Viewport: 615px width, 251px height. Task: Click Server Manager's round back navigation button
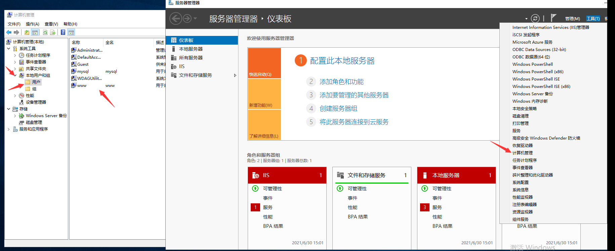coord(175,18)
